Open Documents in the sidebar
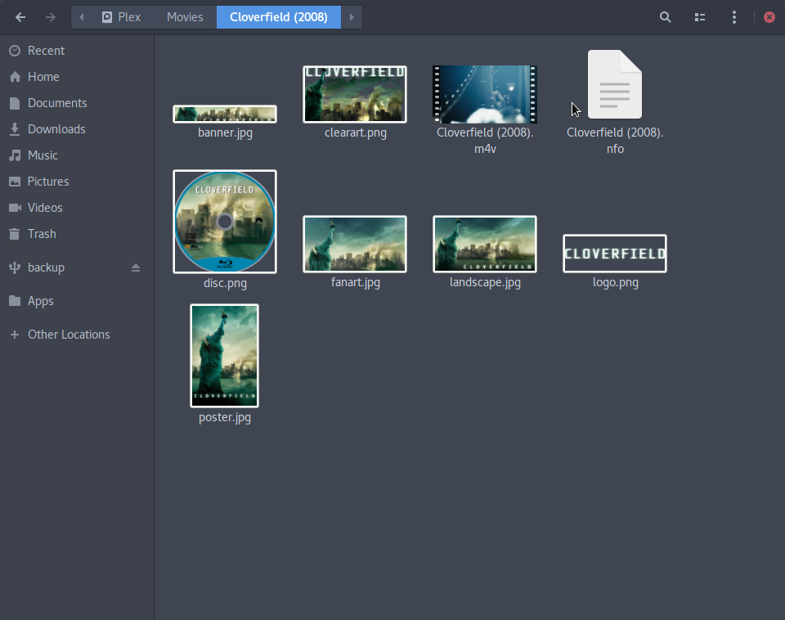The height and width of the screenshot is (620, 785). coord(77,103)
